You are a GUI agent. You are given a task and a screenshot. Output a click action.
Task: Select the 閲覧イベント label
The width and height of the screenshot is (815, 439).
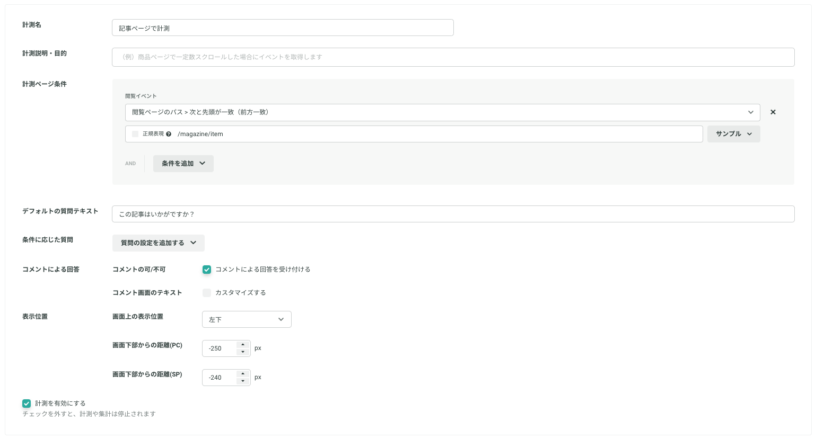(x=141, y=96)
